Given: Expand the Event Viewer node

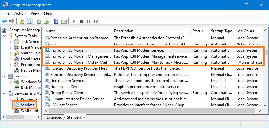Looking at the screenshot, I should 11,47.
